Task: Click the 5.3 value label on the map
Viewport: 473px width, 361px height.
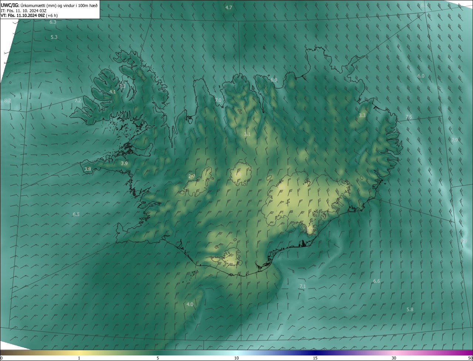Action: tap(54, 37)
